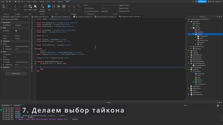Open Format Selection options
223x125 pixels.
click(x=42, y=8)
